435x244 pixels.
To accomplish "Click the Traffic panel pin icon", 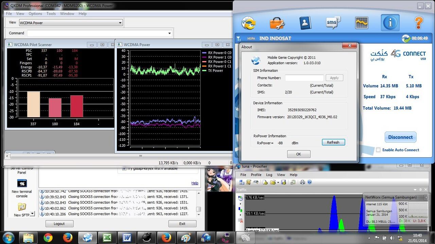I will [x=421, y=190].
